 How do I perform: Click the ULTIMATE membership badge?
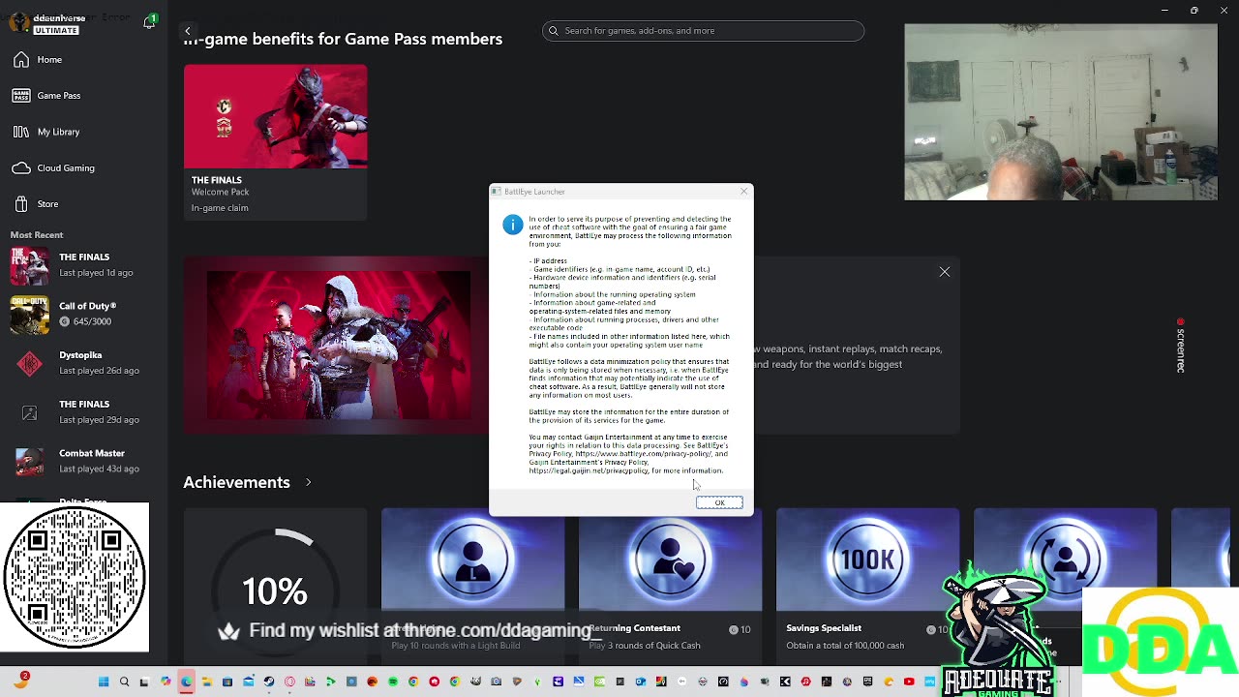(56, 31)
